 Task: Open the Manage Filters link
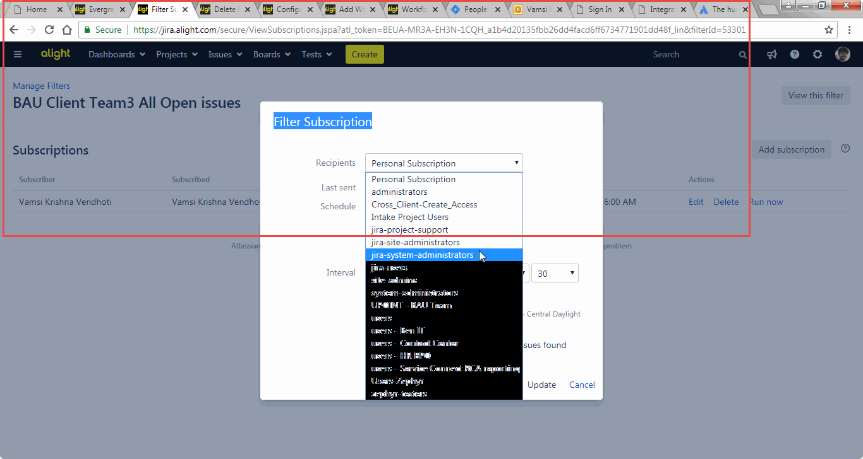[x=41, y=86]
